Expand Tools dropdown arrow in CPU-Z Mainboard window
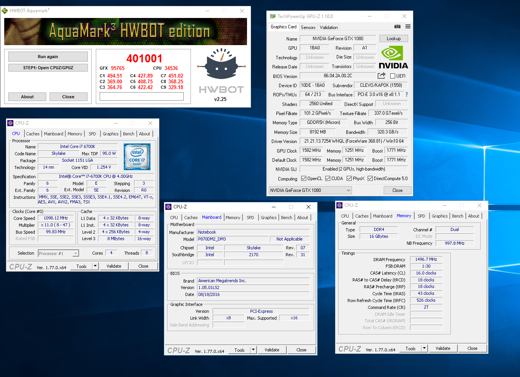 point(253,350)
